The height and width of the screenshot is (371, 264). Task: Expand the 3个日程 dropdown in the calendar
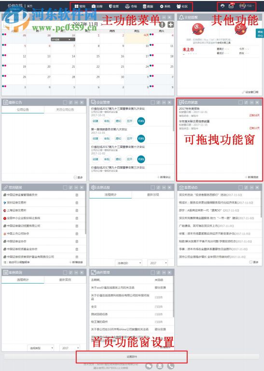point(63,39)
